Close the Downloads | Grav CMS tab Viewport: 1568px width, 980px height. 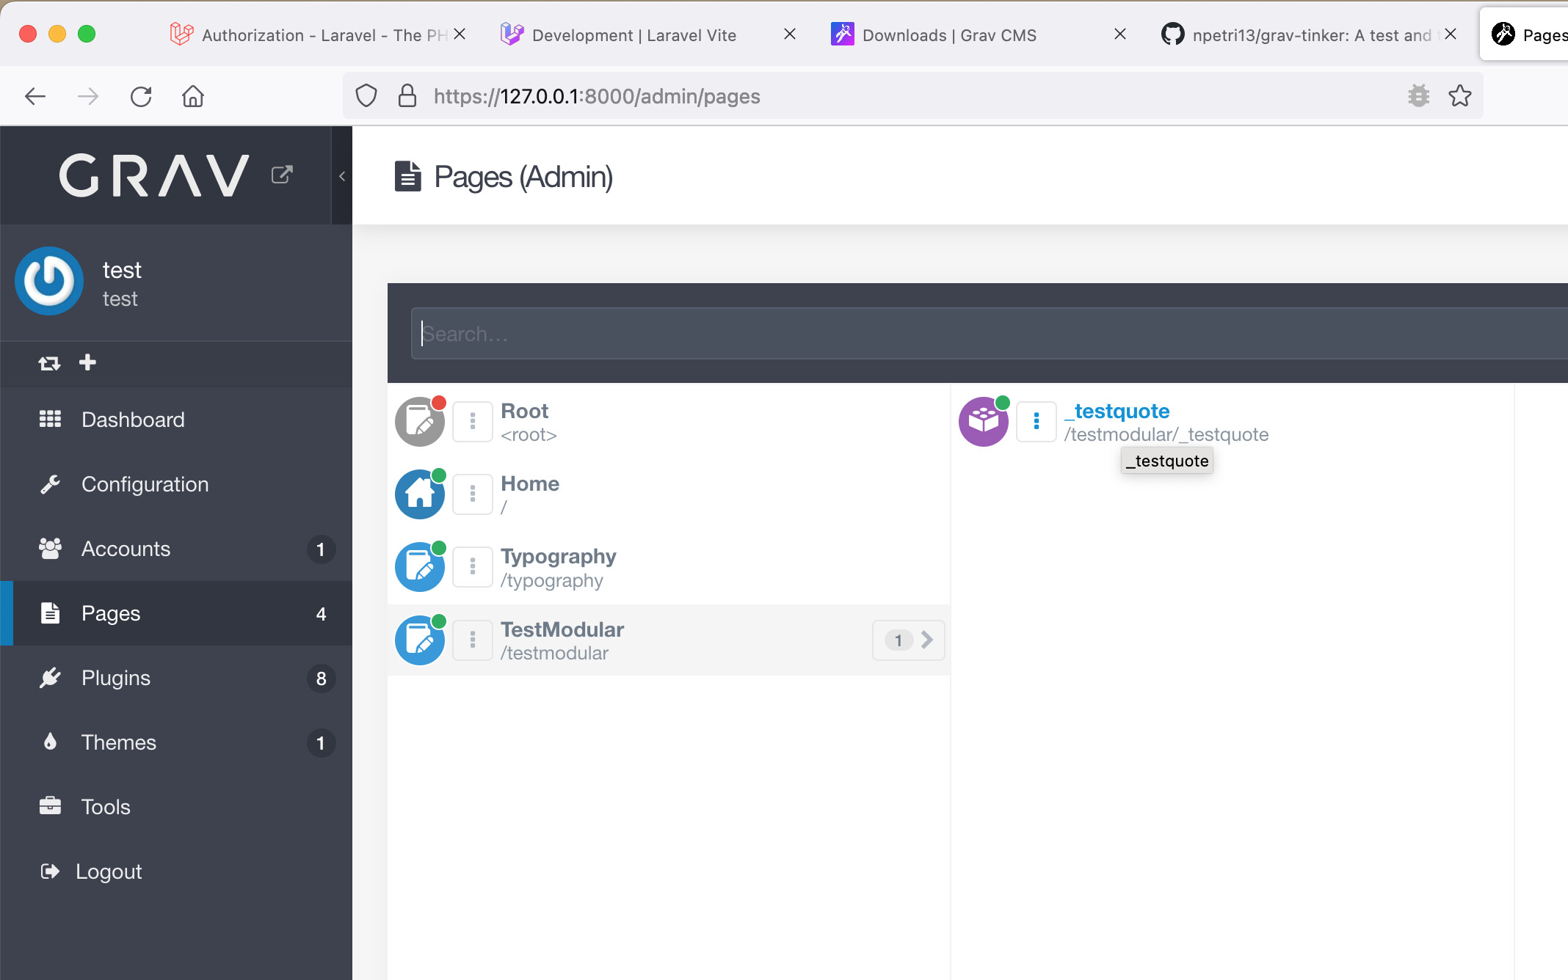click(1120, 34)
